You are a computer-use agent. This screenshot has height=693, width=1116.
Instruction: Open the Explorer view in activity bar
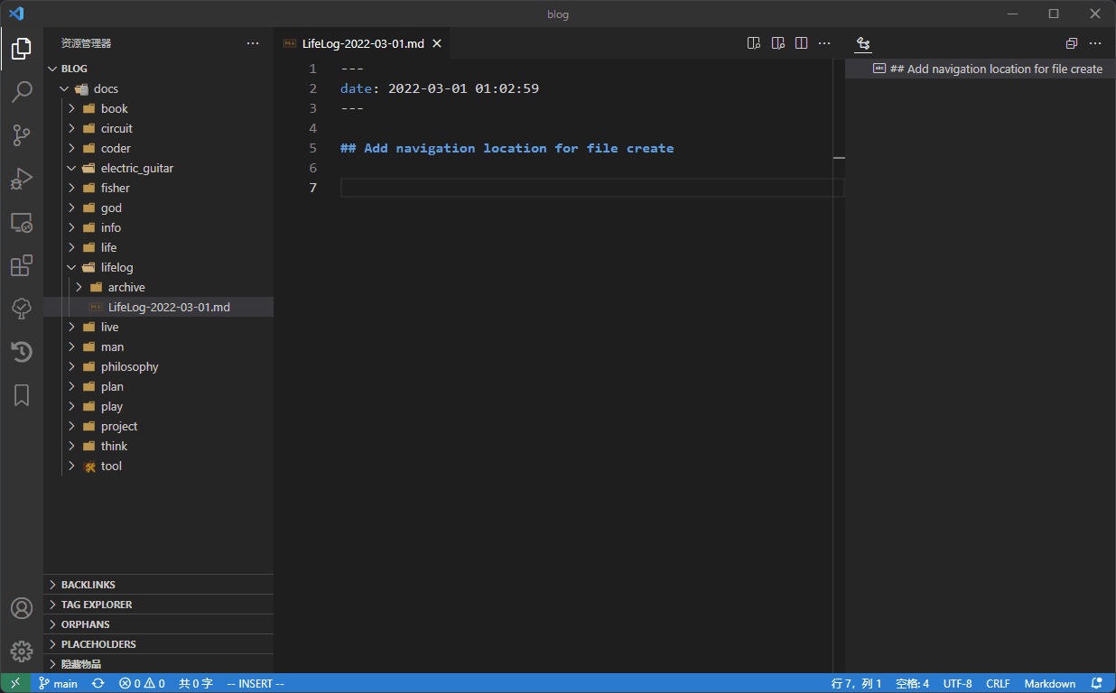click(x=22, y=49)
